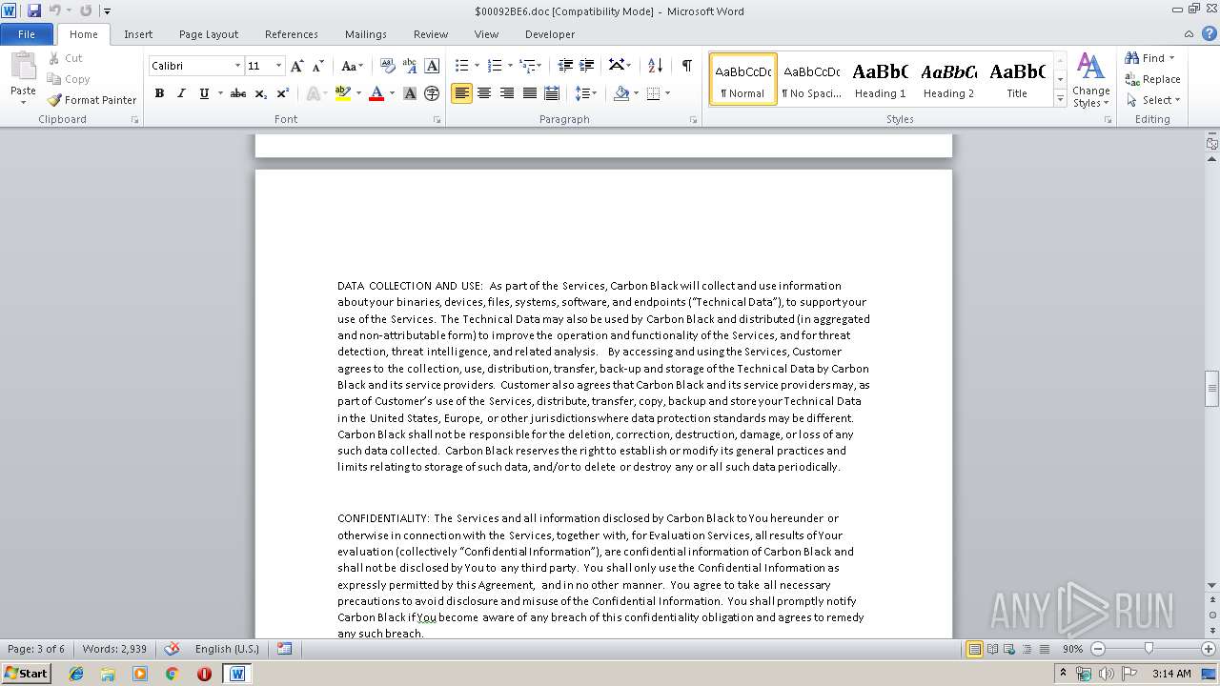
Task: Click the Multilevel List icon
Action: tap(527, 66)
